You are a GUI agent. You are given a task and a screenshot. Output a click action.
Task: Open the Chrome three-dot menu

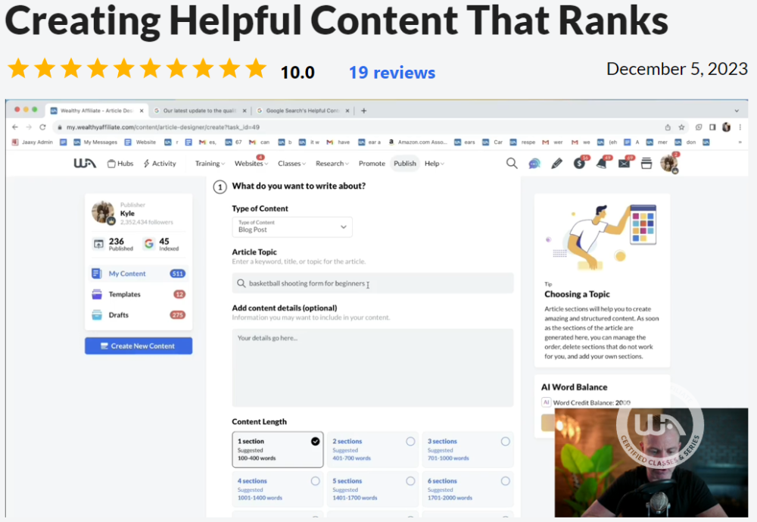click(740, 127)
